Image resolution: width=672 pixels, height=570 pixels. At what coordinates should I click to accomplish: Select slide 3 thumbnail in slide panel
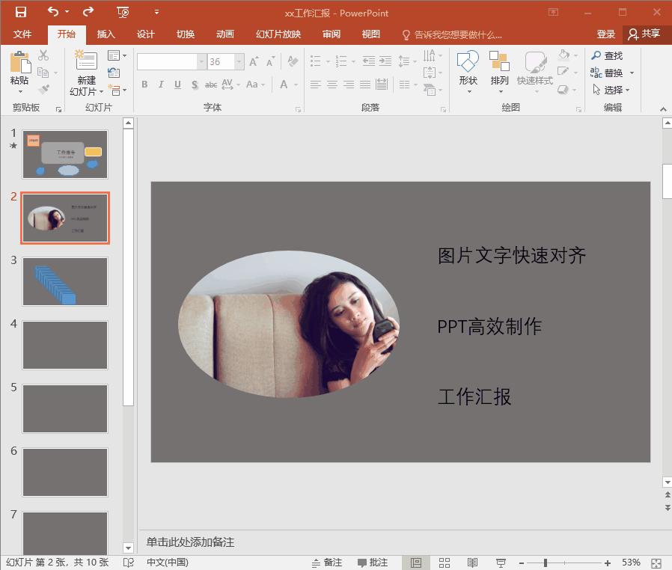[x=64, y=281]
